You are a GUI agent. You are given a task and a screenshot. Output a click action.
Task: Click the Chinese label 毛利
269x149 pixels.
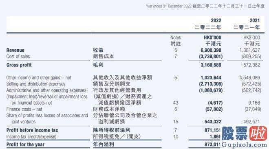point(98,65)
